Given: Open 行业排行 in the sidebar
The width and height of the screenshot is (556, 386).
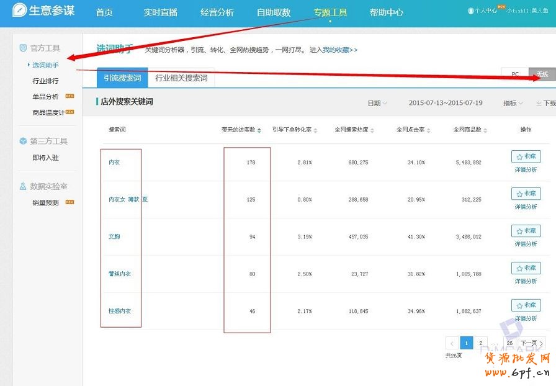Looking at the screenshot, I should point(45,81).
